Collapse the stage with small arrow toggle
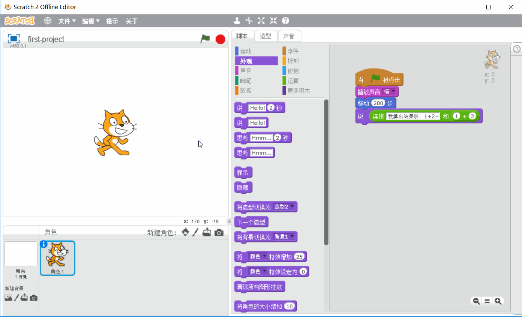 coord(229,221)
